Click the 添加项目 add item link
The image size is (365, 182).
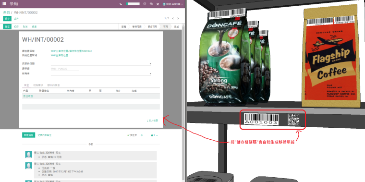[28, 96]
